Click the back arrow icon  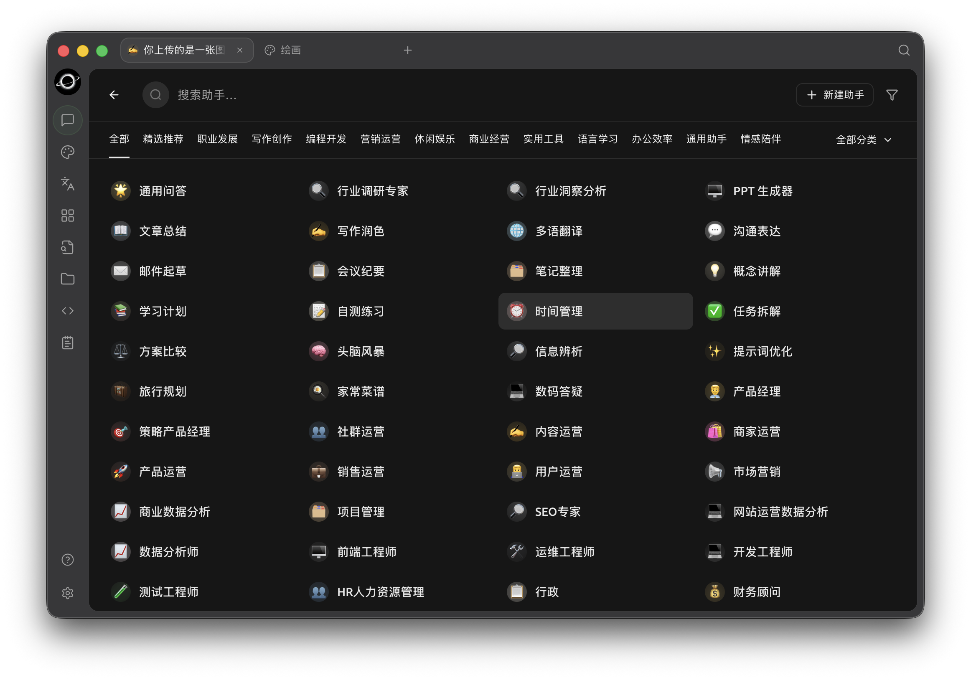114,95
